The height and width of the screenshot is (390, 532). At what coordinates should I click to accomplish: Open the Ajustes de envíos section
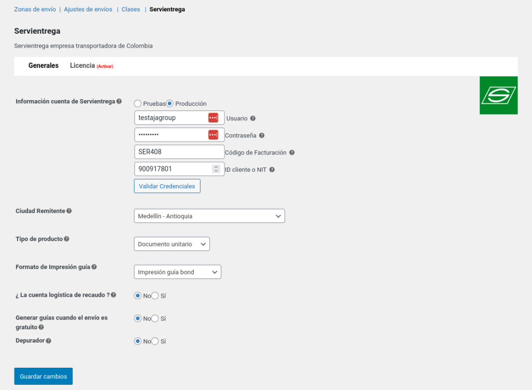pyautogui.click(x=88, y=9)
